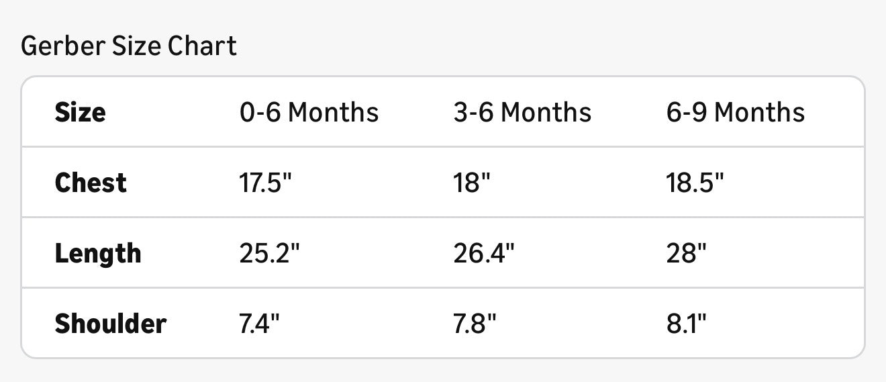Click the Shoulder row label
886x382 pixels.
click(110, 324)
